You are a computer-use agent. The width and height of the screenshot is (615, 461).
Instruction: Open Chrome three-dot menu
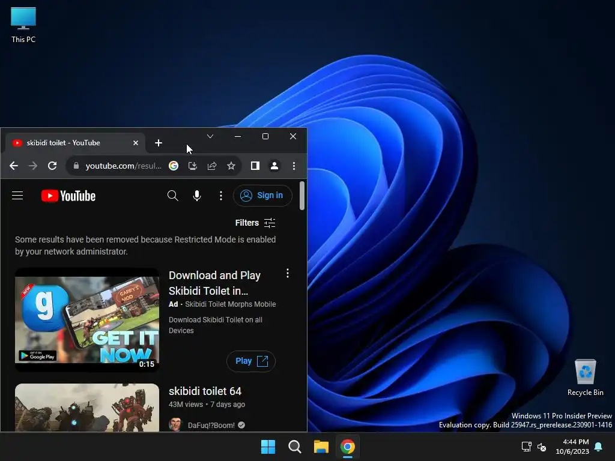(x=294, y=166)
